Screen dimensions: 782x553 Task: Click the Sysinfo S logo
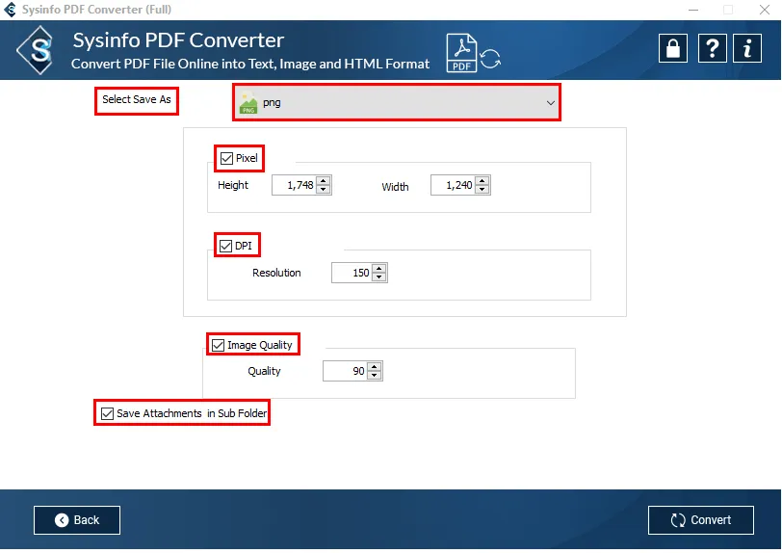tap(37, 50)
